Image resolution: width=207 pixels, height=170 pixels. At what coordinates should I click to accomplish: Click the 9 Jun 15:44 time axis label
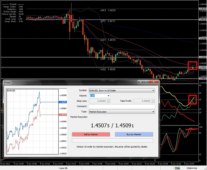click(x=189, y=164)
